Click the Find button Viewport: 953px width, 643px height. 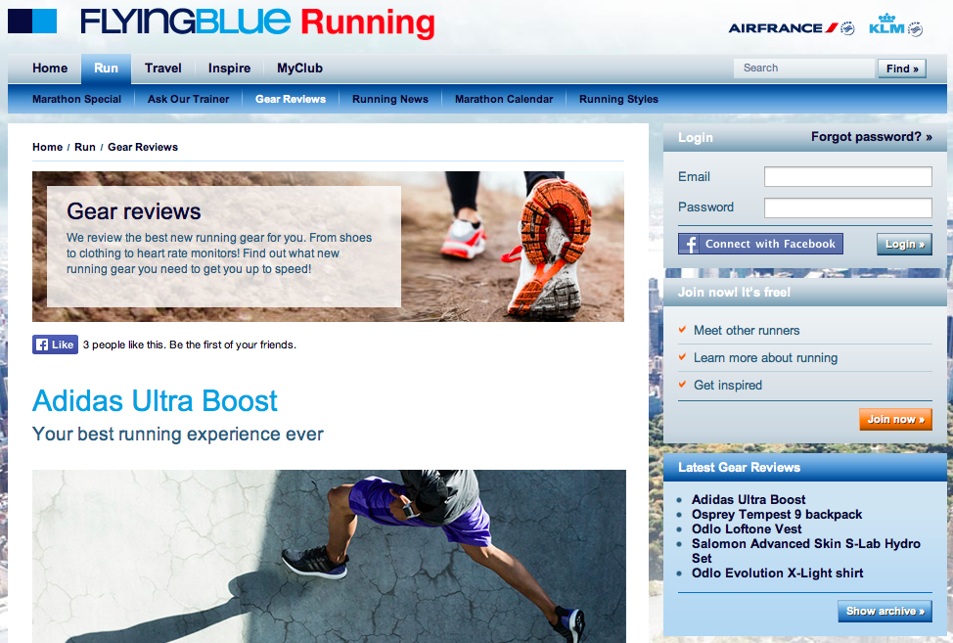pos(902,69)
